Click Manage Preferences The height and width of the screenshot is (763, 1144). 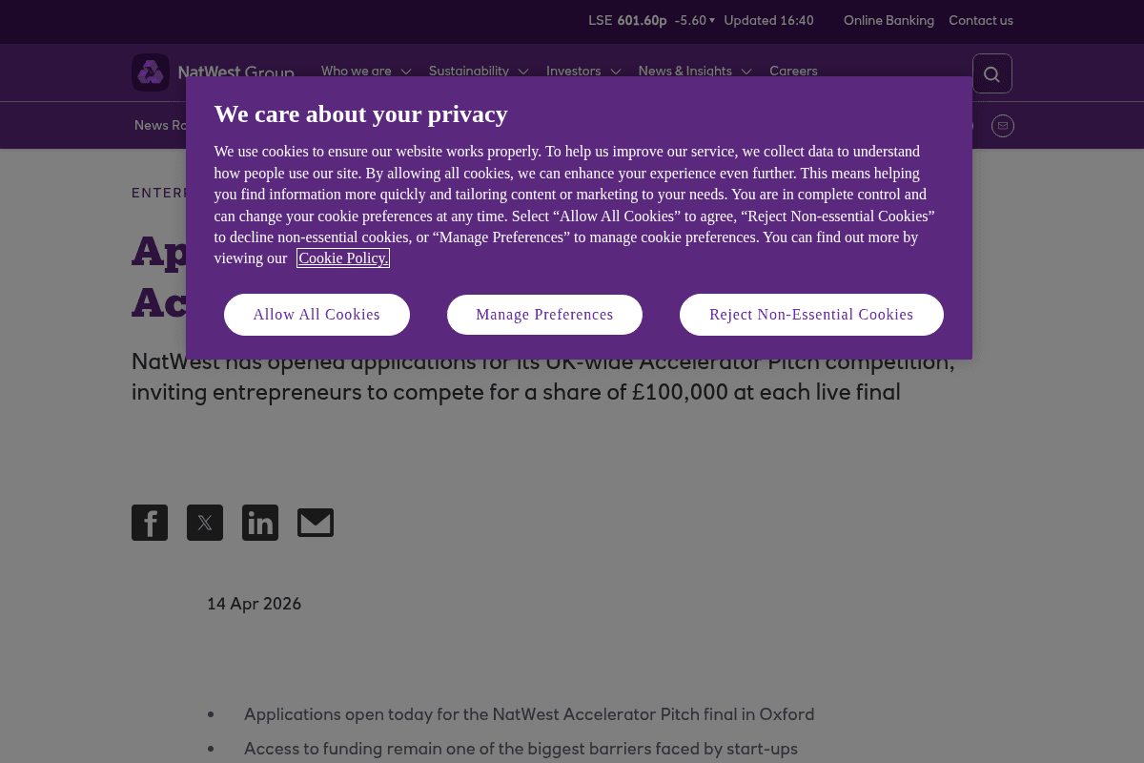point(544,314)
